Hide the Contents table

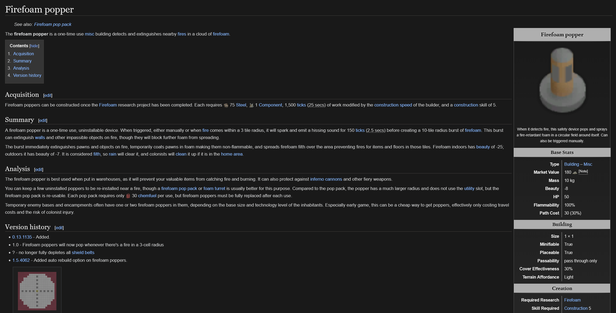[34, 46]
